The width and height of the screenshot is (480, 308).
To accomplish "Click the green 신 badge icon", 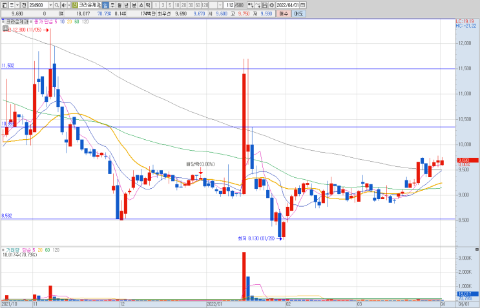I will click(x=75, y=5).
